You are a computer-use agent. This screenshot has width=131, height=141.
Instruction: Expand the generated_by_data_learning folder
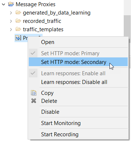11,13
